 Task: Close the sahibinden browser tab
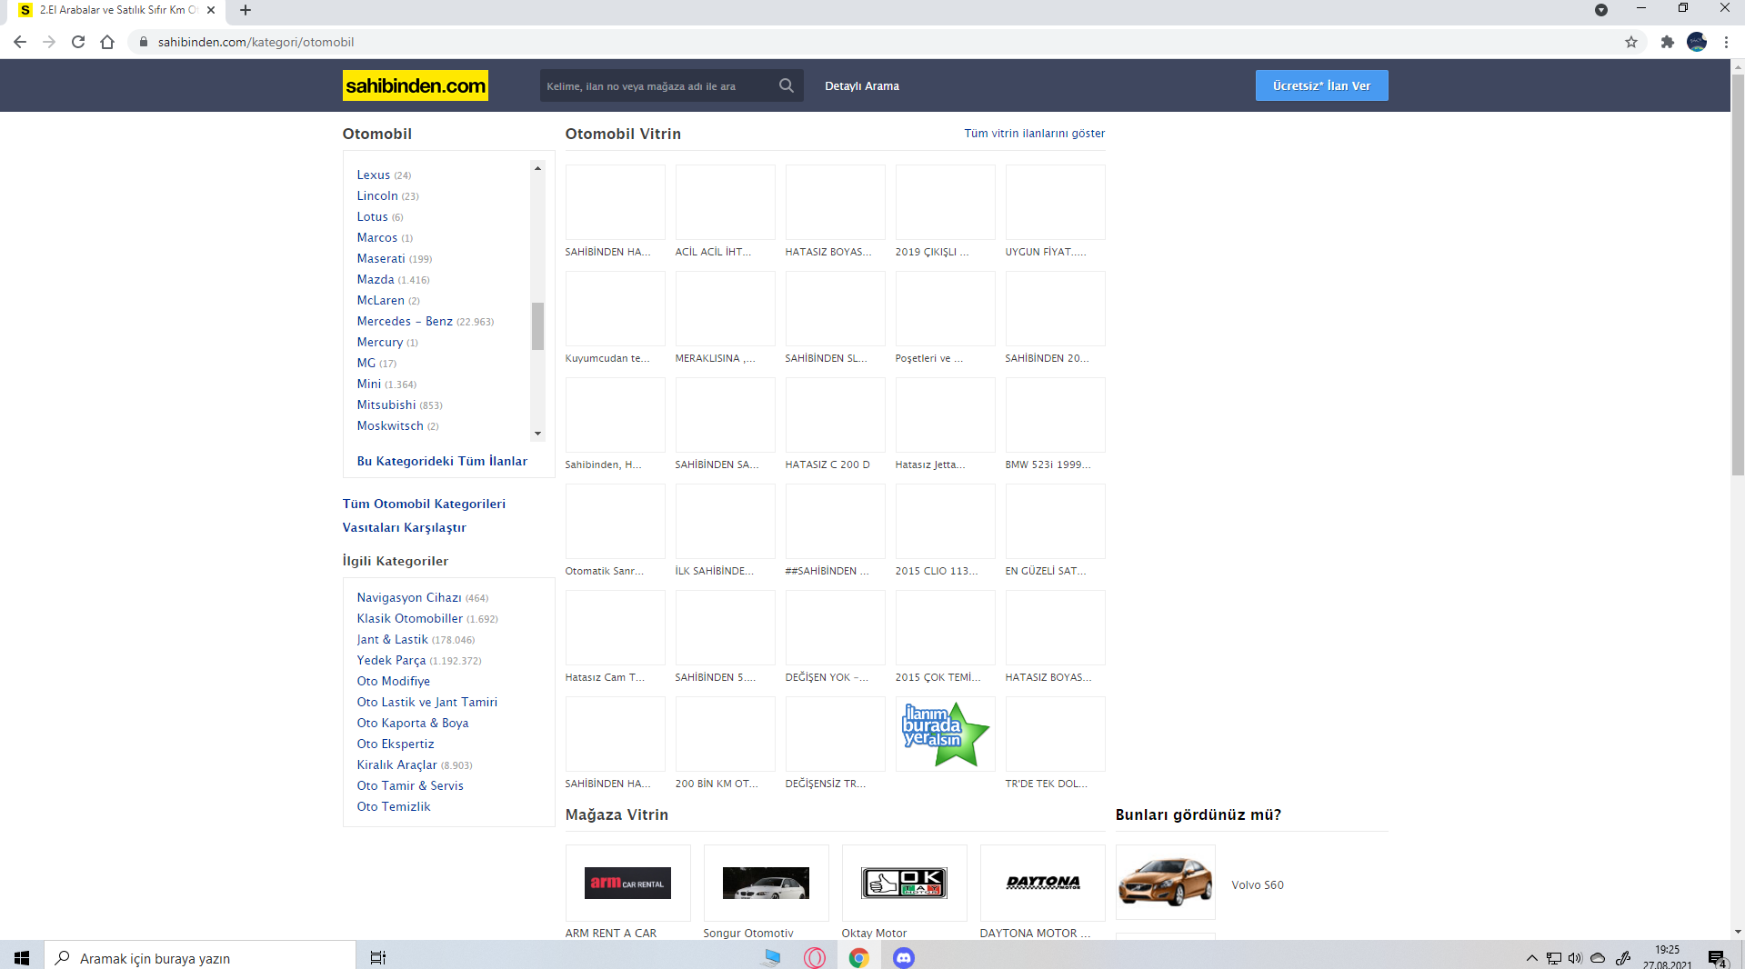[211, 10]
